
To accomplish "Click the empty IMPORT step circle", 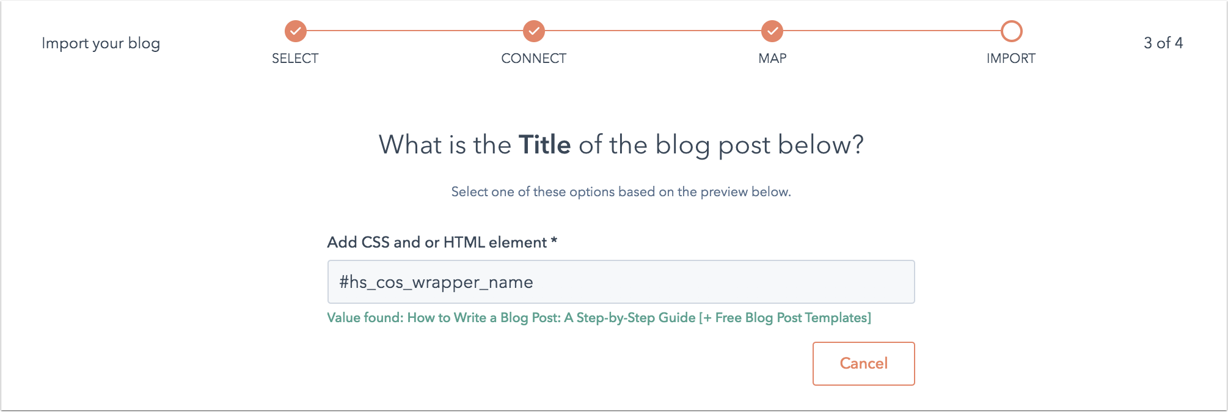I will pyautogui.click(x=1011, y=31).
